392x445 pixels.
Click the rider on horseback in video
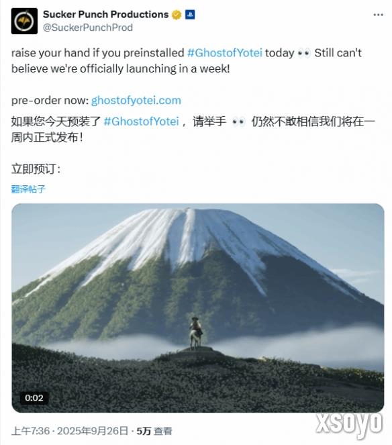(196, 332)
